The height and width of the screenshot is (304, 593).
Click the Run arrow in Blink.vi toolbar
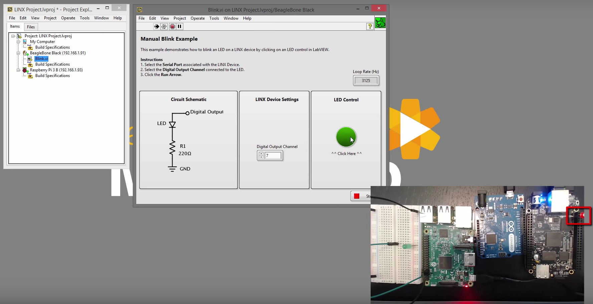tap(157, 26)
